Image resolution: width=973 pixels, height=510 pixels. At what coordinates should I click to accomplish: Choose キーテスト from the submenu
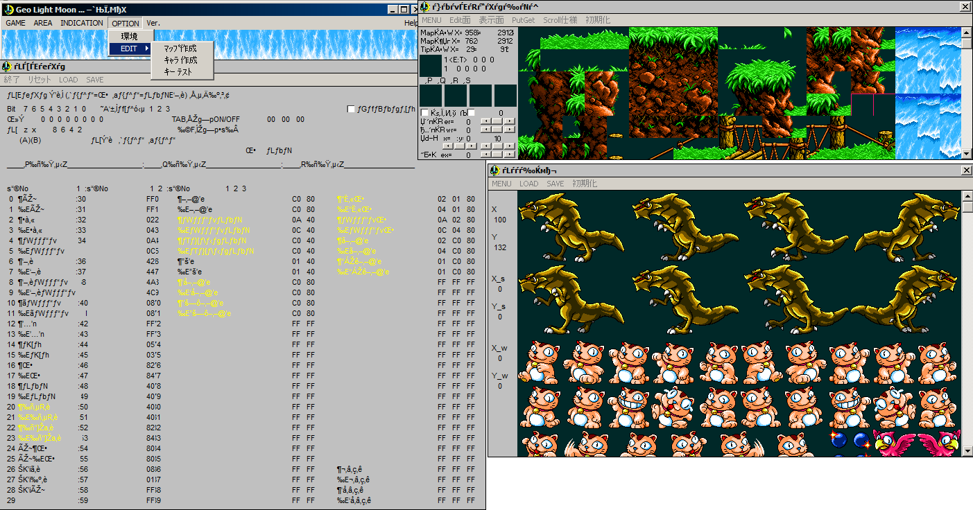[178, 71]
